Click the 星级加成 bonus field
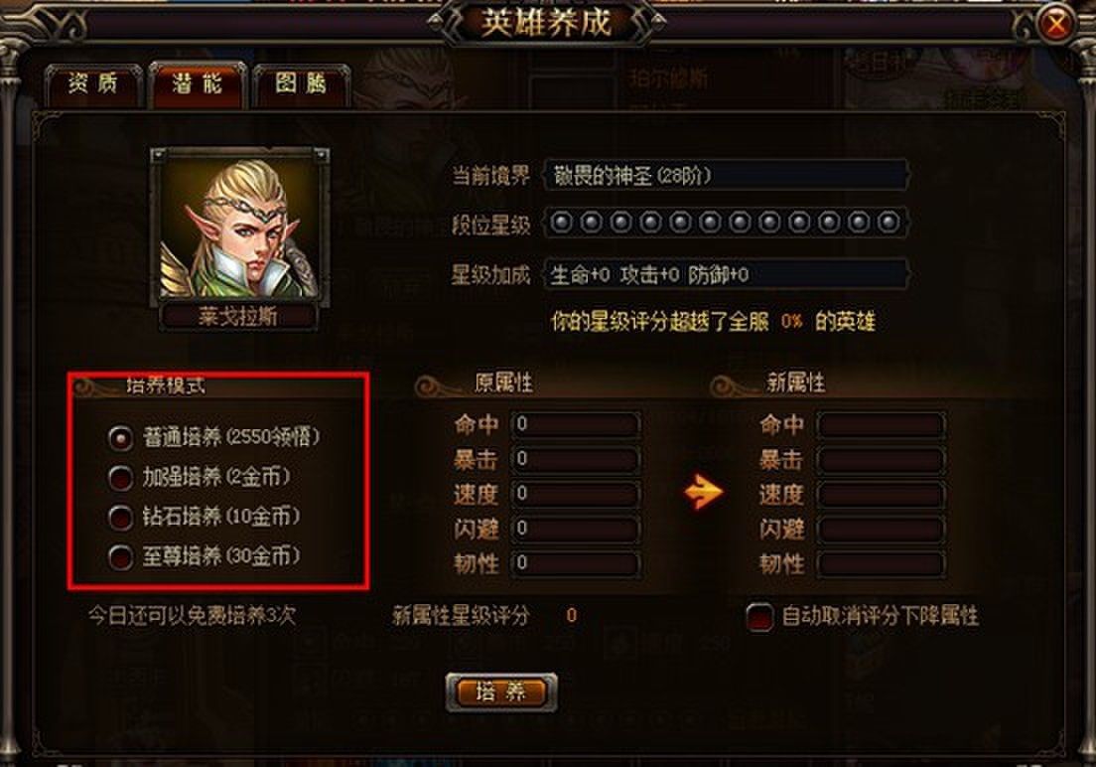 727,274
